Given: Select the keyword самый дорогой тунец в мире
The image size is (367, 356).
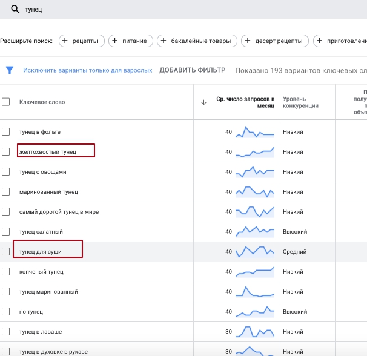Looking at the screenshot, I should pyautogui.click(x=59, y=212).
